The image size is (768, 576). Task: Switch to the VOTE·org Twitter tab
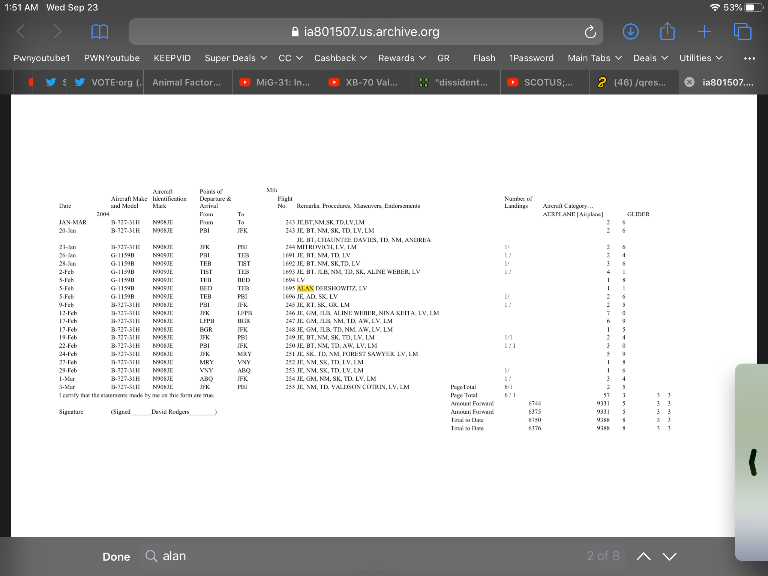(x=105, y=82)
